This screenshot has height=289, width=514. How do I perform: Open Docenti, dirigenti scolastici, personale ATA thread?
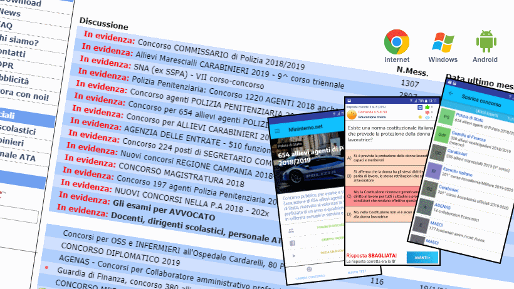[196, 226]
